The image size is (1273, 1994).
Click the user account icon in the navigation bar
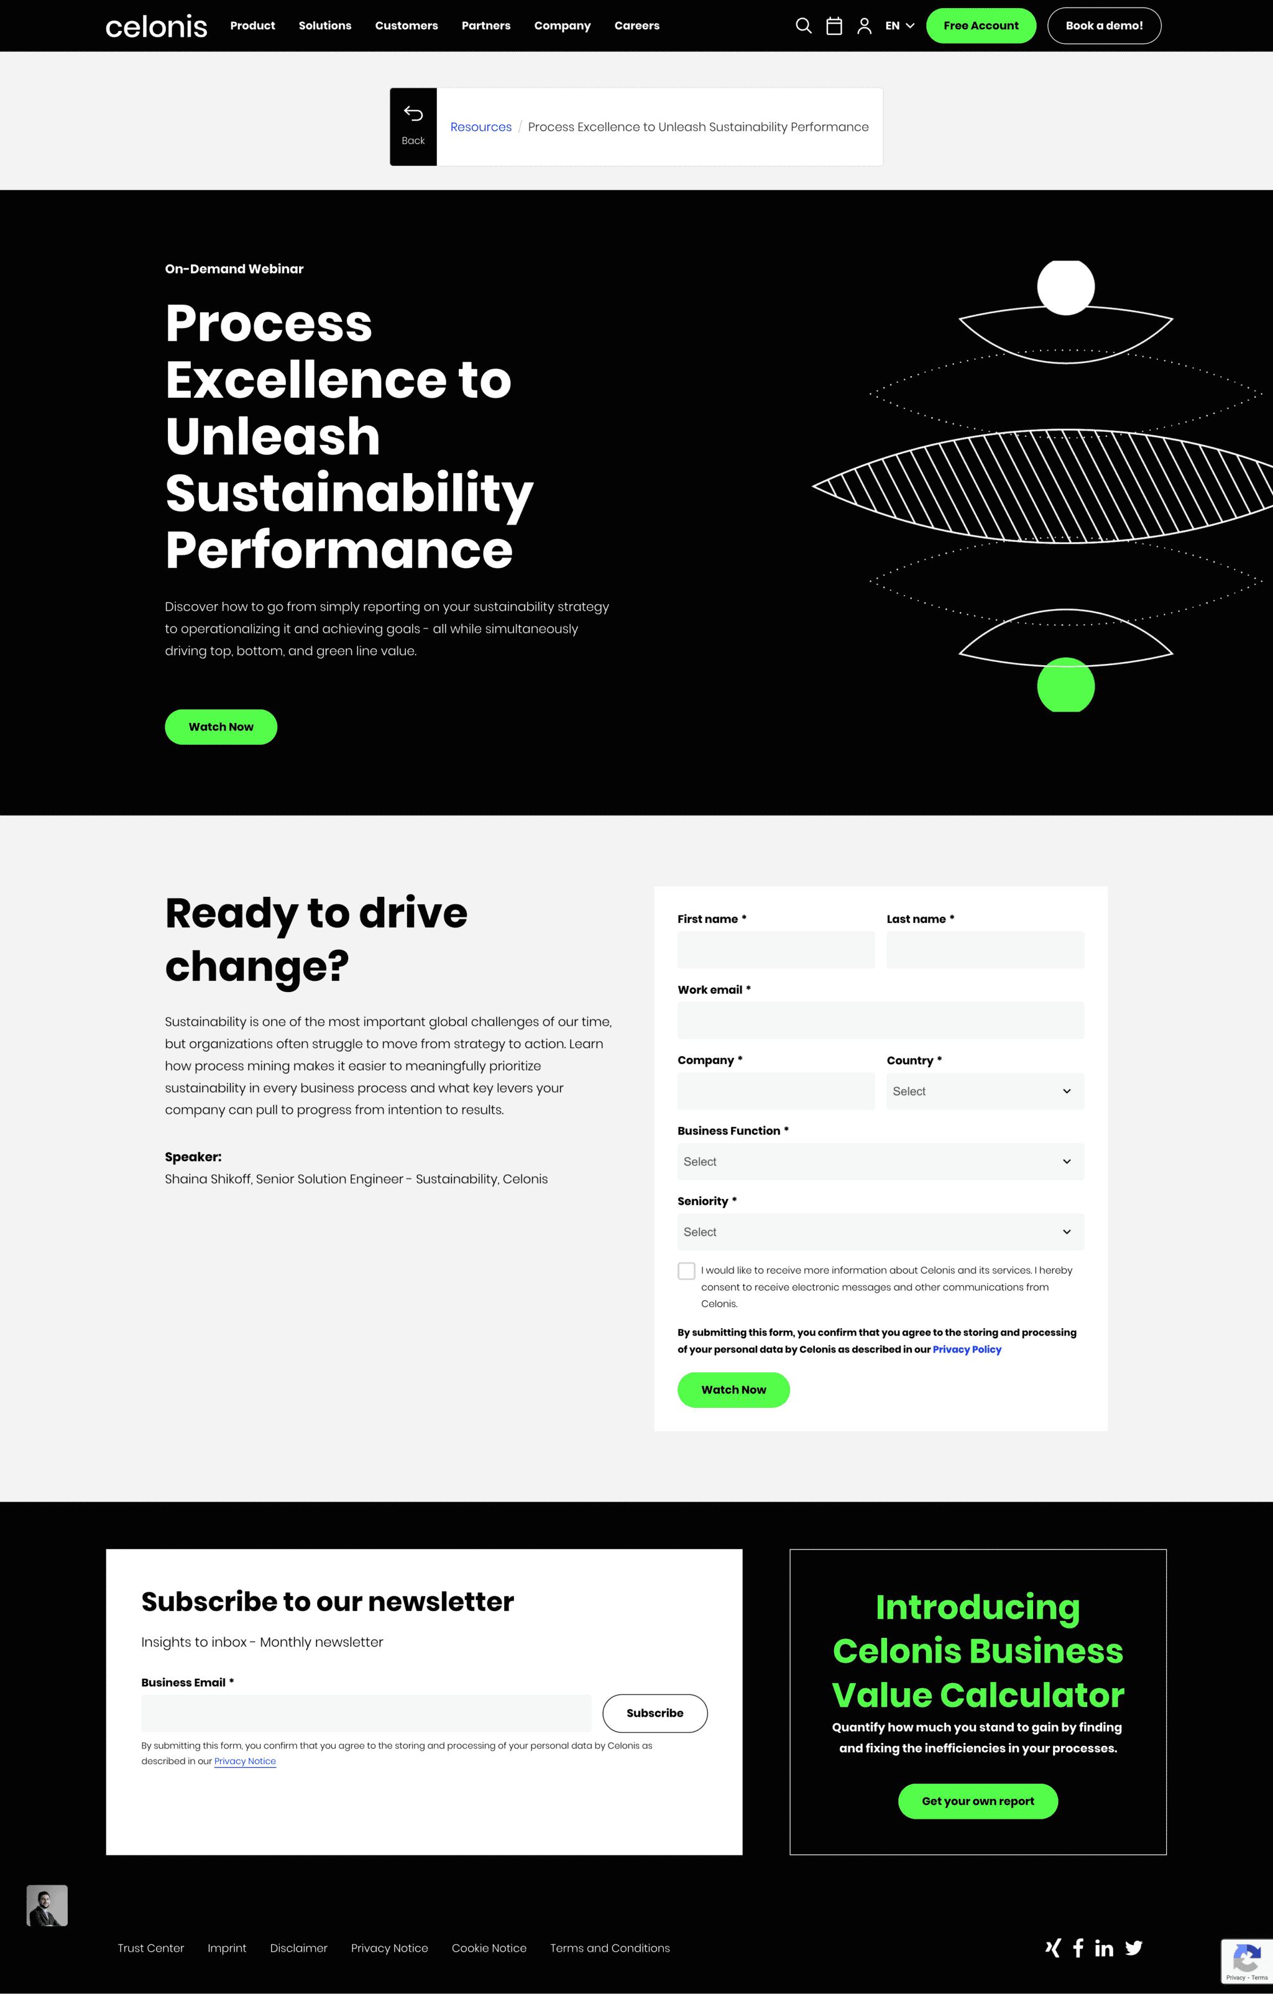click(865, 25)
